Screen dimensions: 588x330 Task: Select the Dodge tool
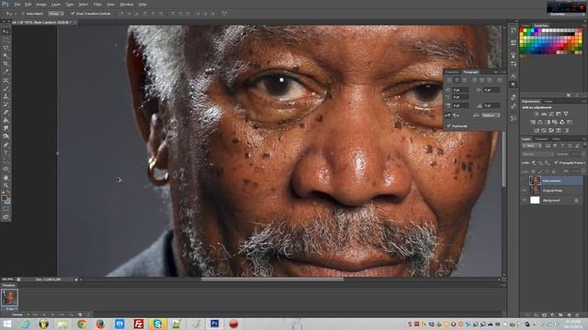pyautogui.click(x=6, y=137)
